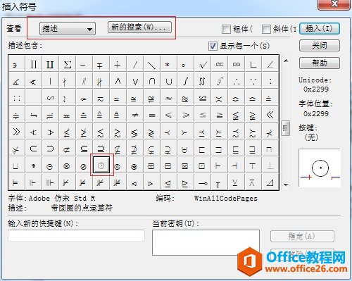Select the squared dot symbol
This screenshot has height=281, width=352.
click(x=202, y=166)
